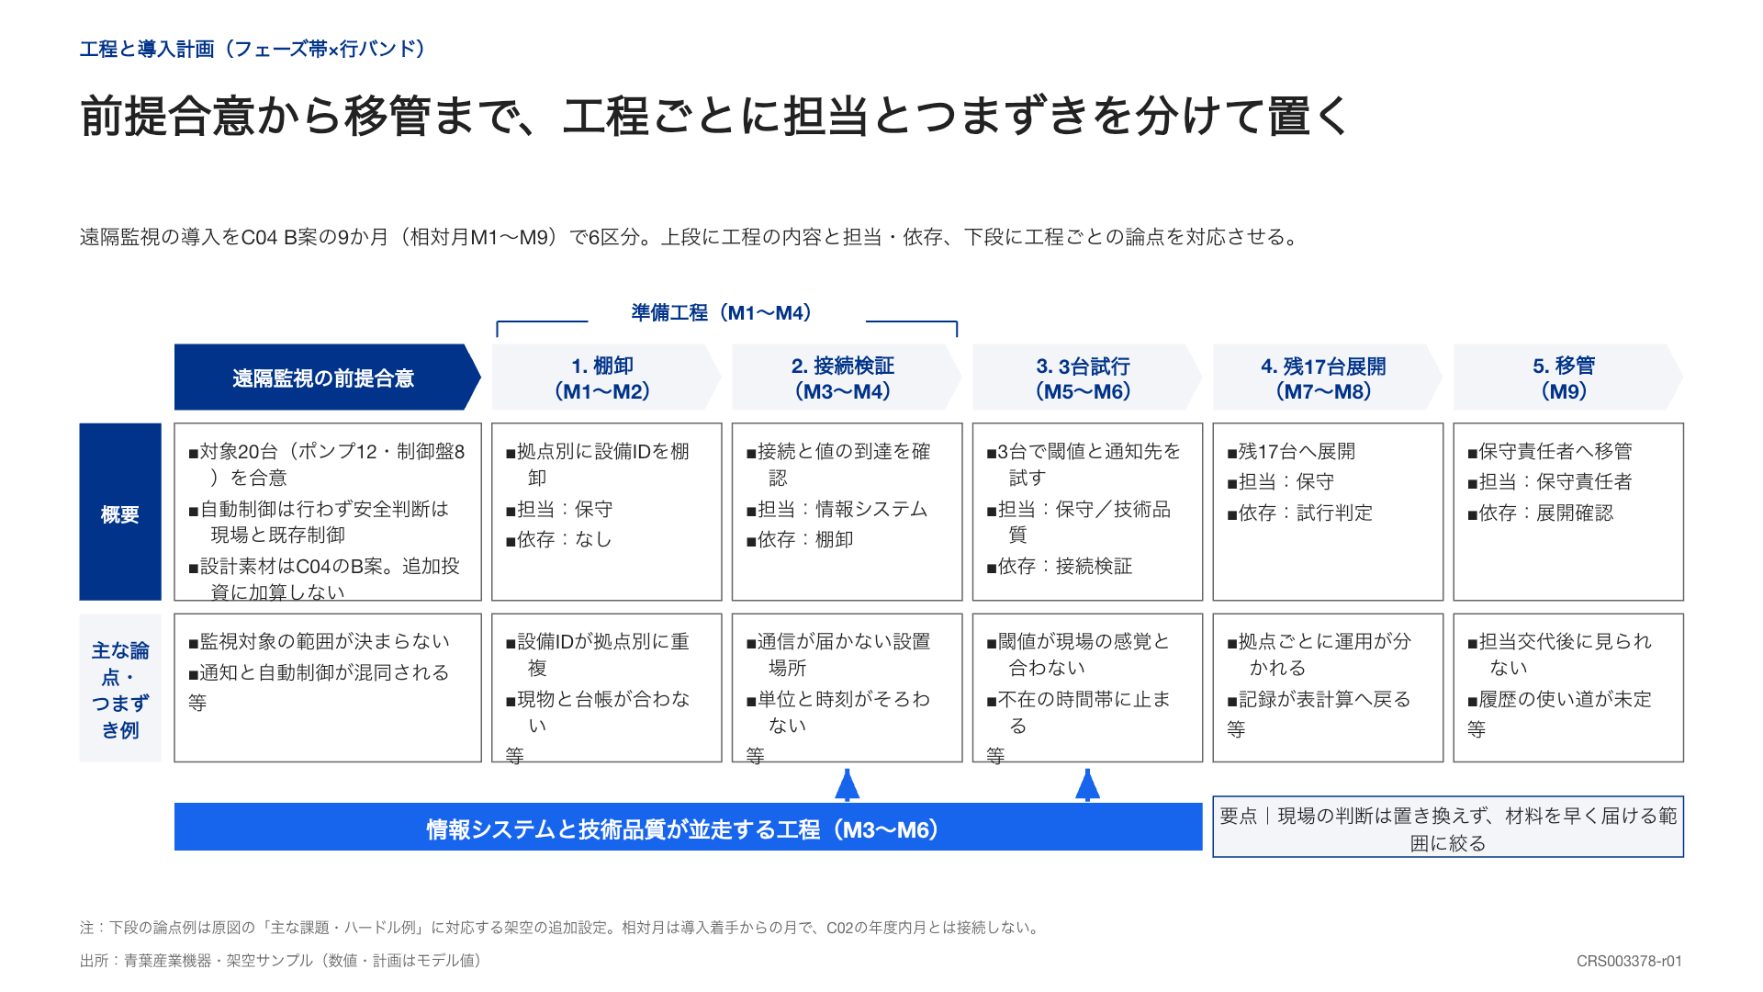The height and width of the screenshot is (992, 1763).
Task: Click the bullet 単位と時刻がそろわない
Action: [839, 712]
